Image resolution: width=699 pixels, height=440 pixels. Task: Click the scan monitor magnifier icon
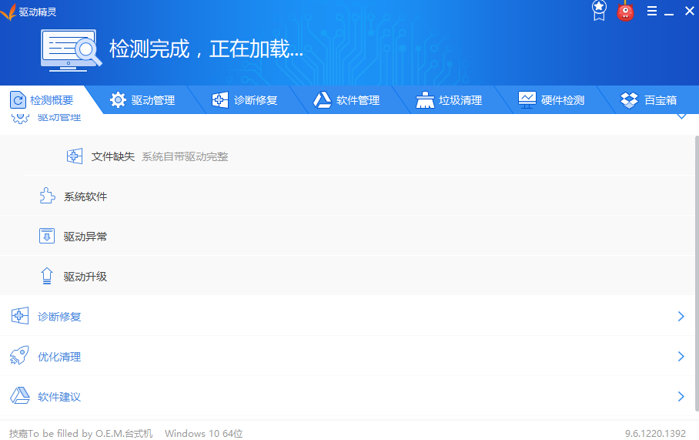click(70, 50)
